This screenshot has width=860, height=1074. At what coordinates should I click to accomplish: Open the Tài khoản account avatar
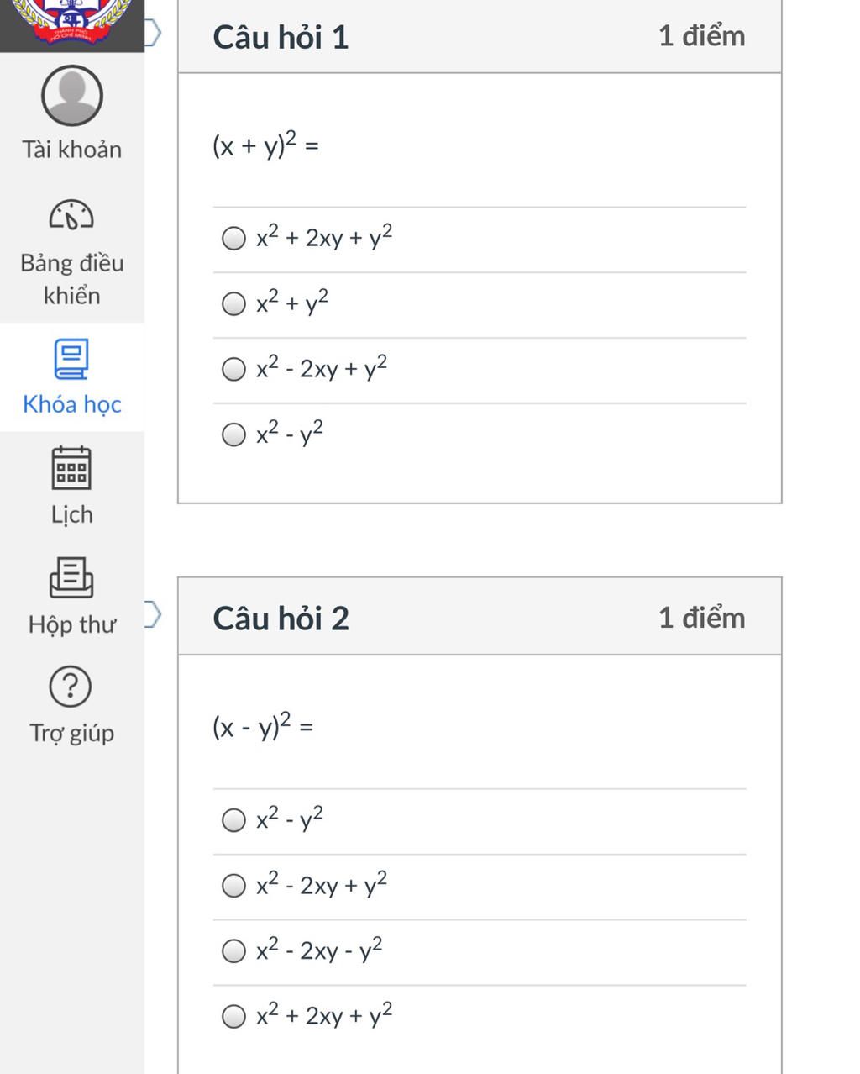pos(72,96)
